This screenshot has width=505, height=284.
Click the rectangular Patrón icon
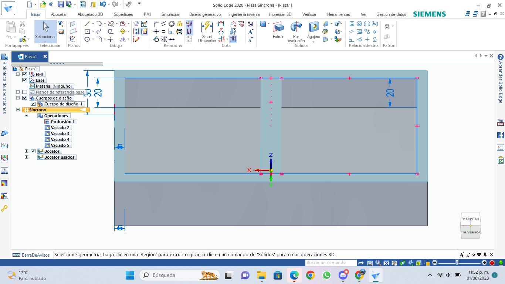387,26
